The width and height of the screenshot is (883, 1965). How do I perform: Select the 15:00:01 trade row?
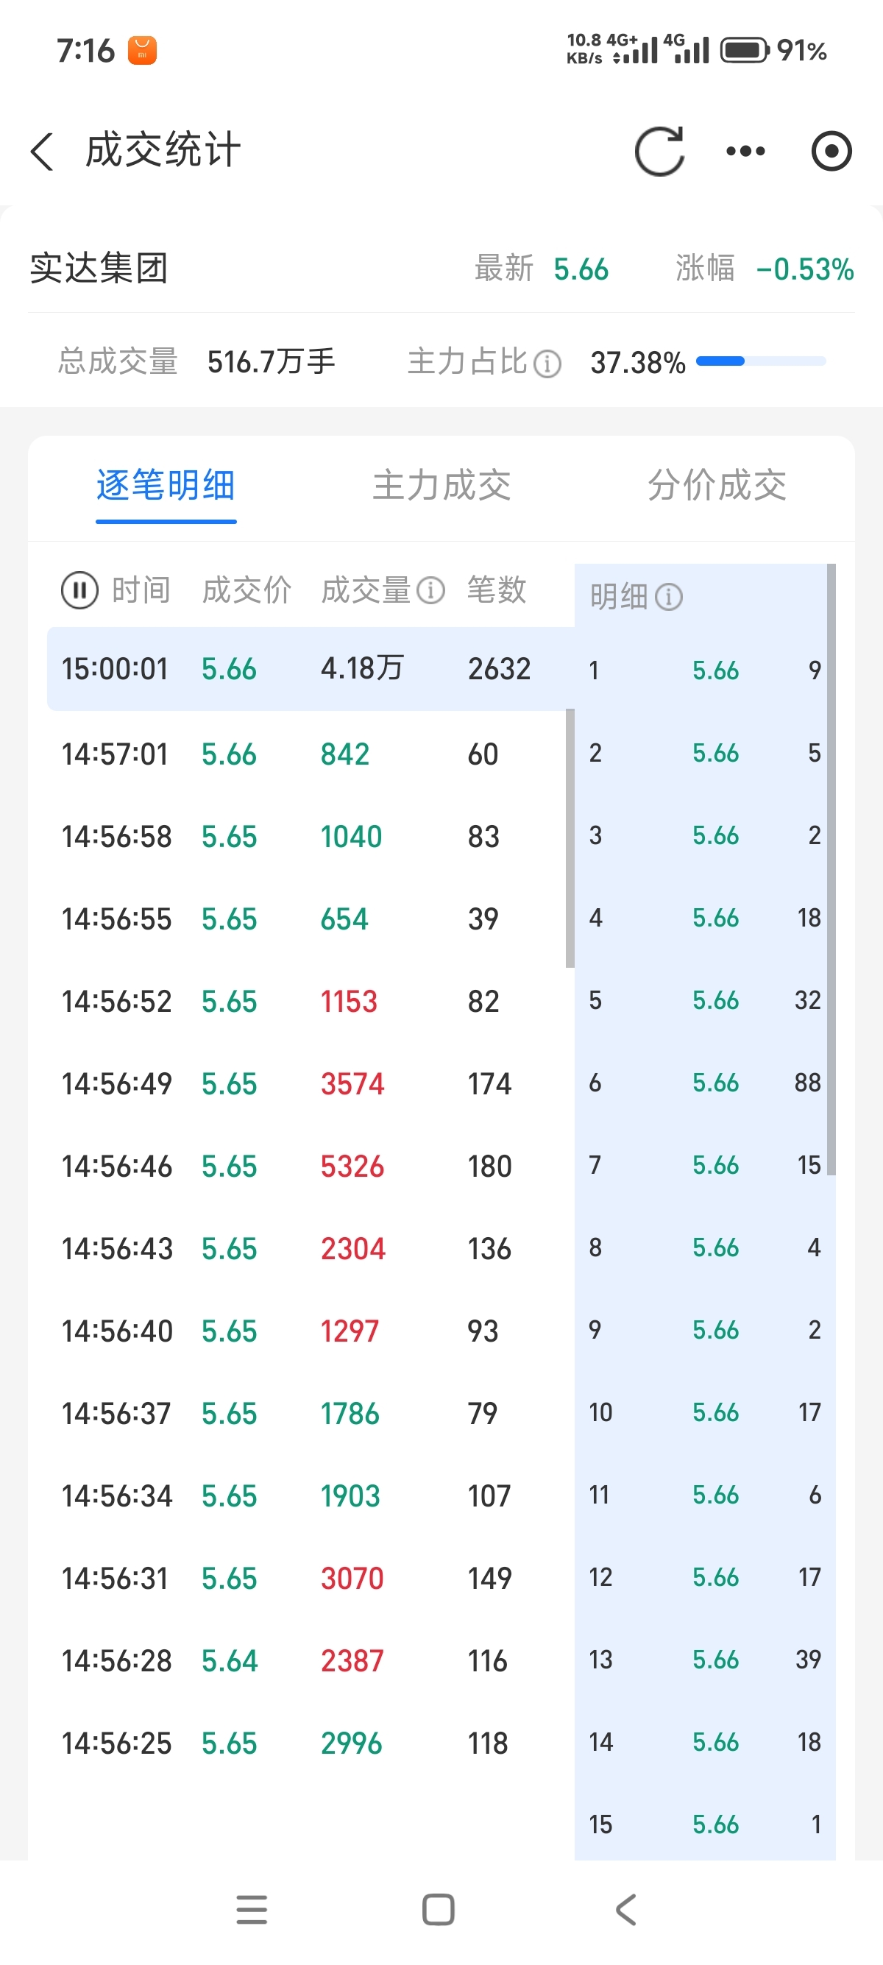[x=305, y=669]
